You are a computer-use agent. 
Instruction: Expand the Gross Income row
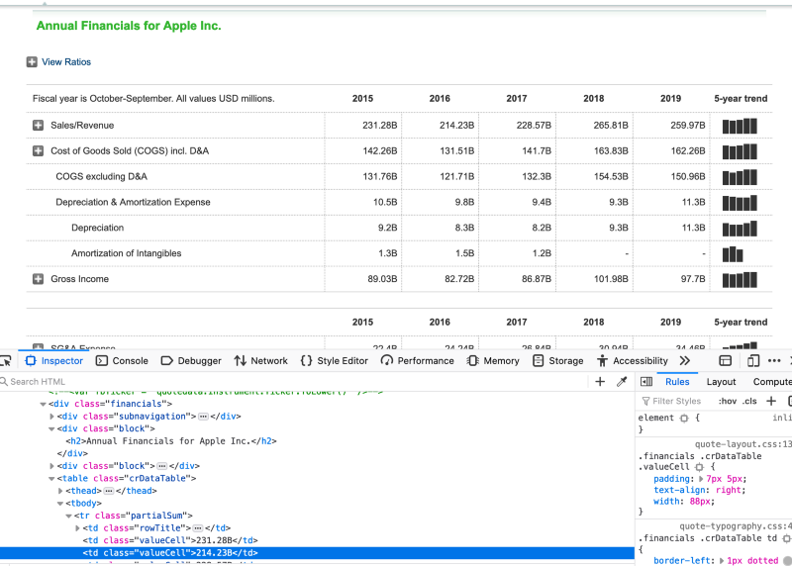pyautogui.click(x=39, y=280)
